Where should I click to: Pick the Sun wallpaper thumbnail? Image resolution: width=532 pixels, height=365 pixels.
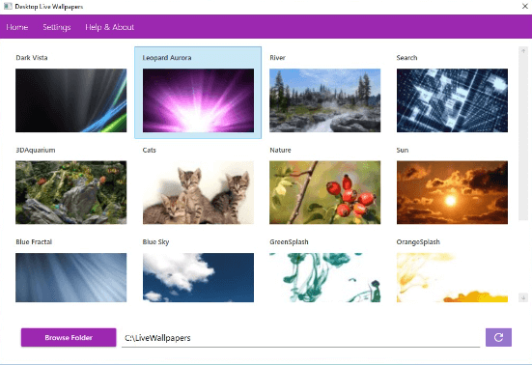[x=452, y=192]
